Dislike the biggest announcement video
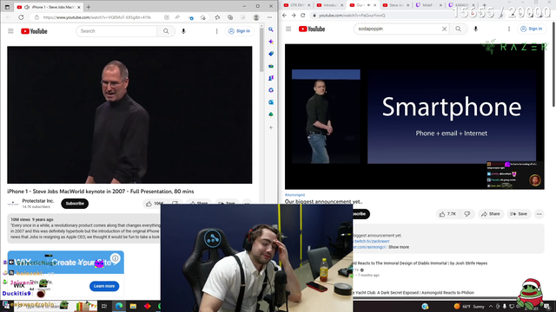 tap(467, 214)
